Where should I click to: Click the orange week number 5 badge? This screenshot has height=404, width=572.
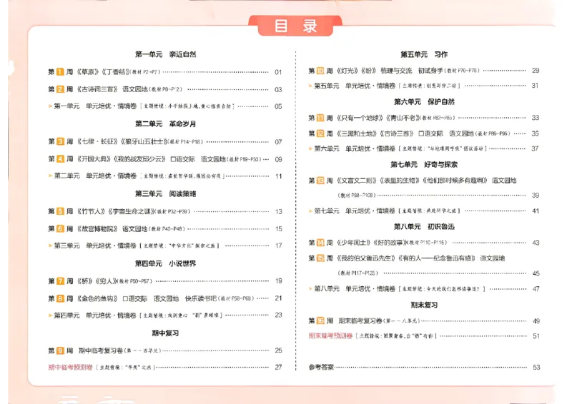[x=60, y=211]
